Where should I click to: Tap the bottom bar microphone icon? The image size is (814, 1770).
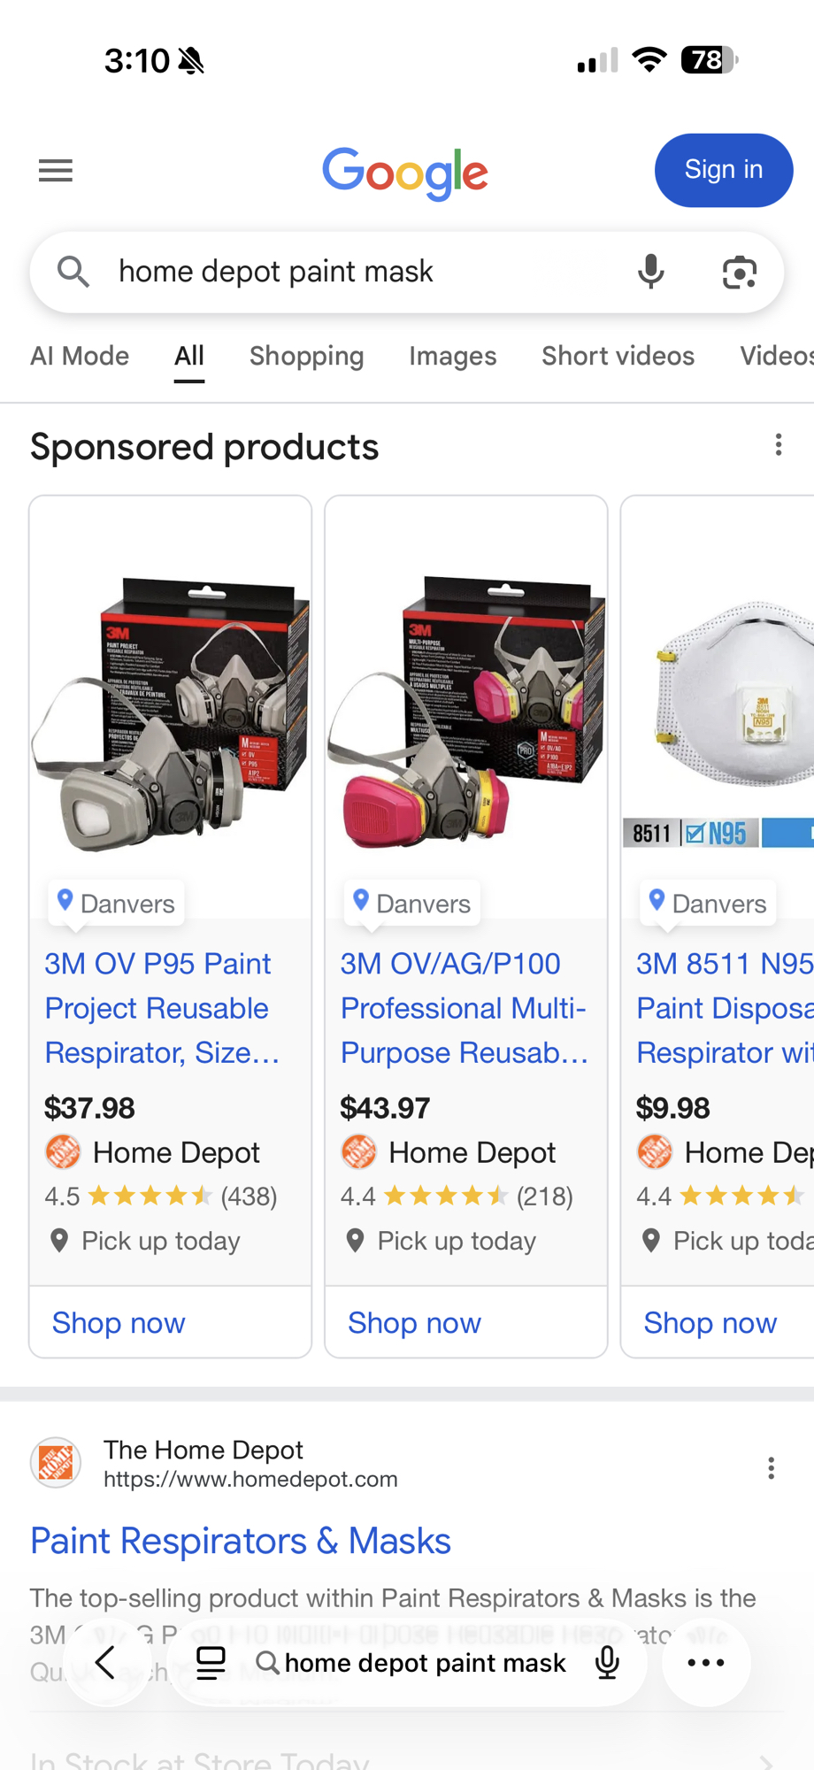[x=607, y=1663]
